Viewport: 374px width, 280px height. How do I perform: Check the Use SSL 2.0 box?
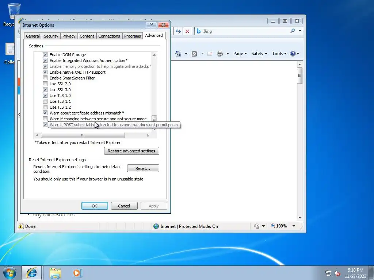(45, 84)
